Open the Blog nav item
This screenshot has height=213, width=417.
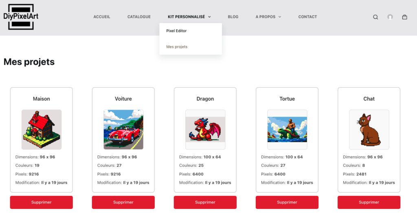[233, 17]
